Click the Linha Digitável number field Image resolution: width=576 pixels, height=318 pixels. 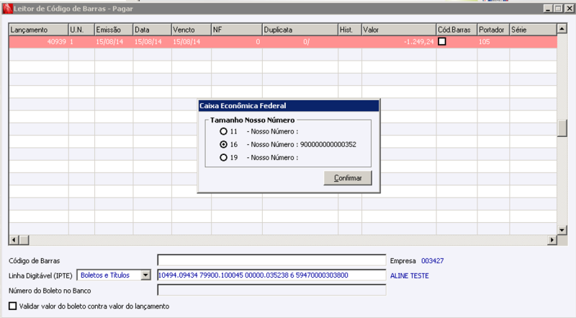[271, 275]
